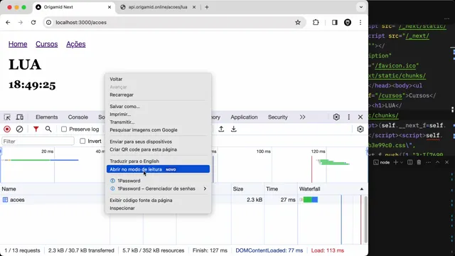This screenshot has height=256, width=455.
Task: Click the Ações navigation link
Action: point(76,44)
